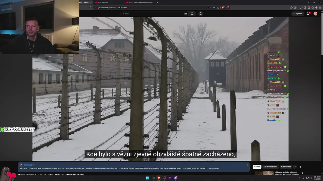The width and height of the screenshot is (323, 181).
Task: Open the Brave Shields lion icon
Action: [223, 8]
